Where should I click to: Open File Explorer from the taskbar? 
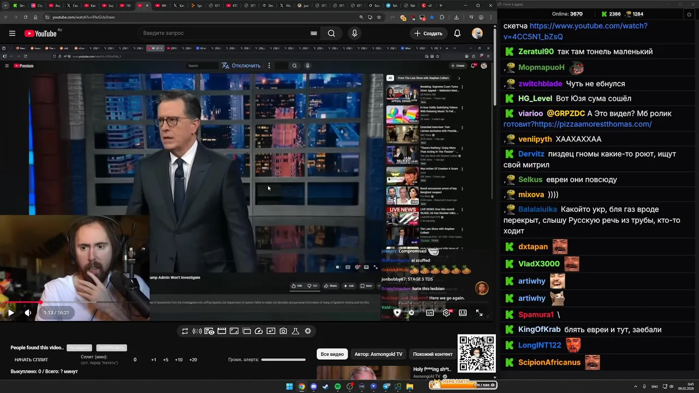pyautogui.click(x=410, y=387)
